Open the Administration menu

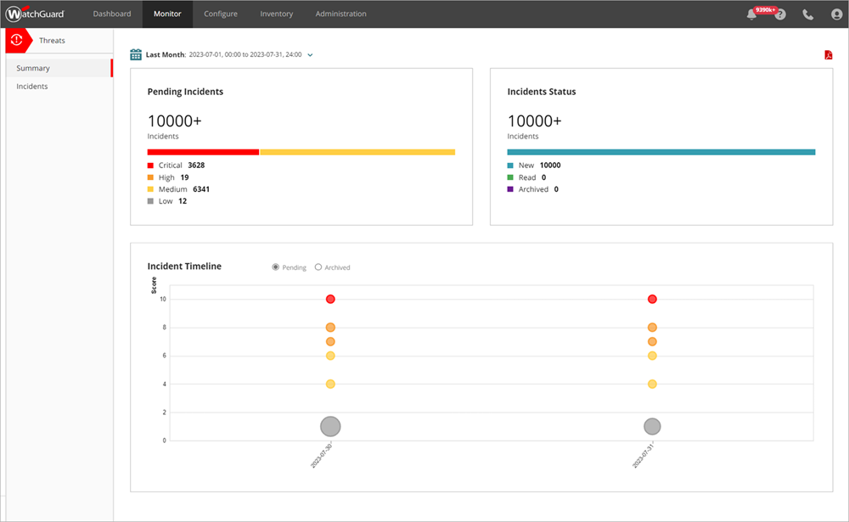click(340, 14)
